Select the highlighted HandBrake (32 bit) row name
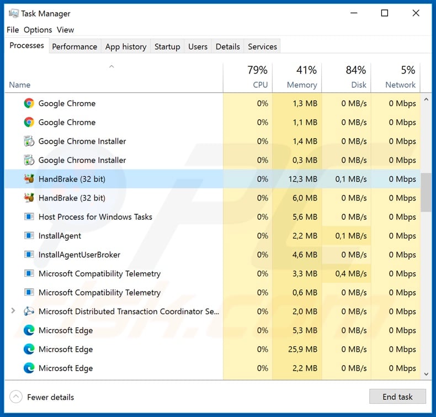This screenshot has height=417, width=436. [72, 179]
